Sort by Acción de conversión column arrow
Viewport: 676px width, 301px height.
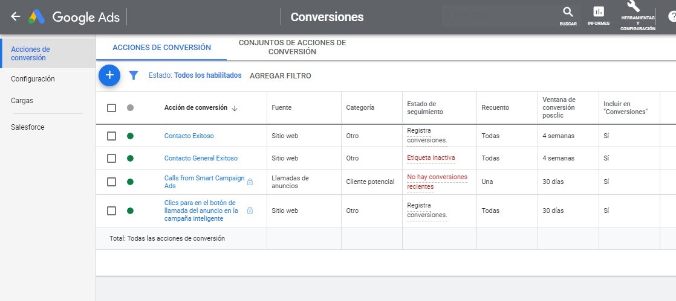tap(235, 108)
